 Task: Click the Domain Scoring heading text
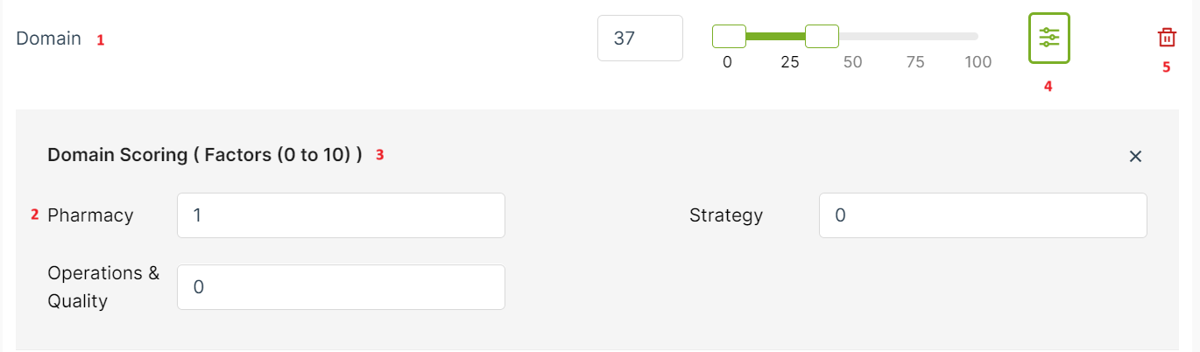click(x=205, y=155)
